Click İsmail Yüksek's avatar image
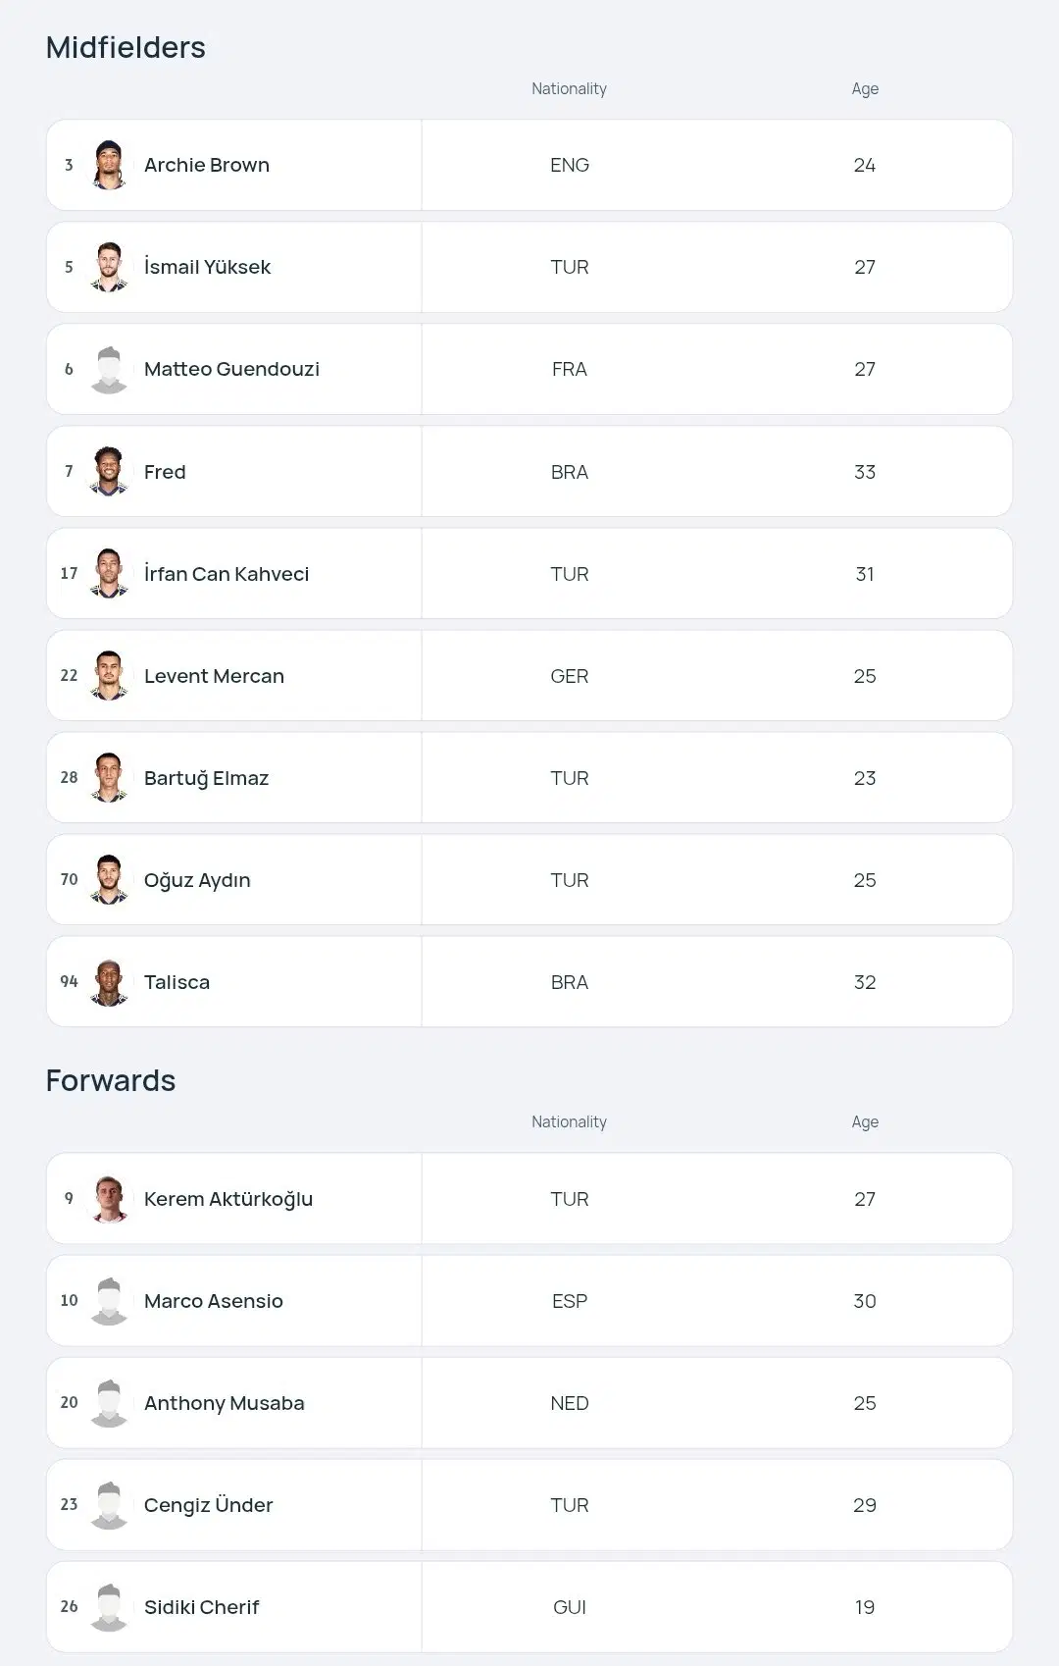Viewport: 1059px width, 1666px height. (x=109, y=267)
